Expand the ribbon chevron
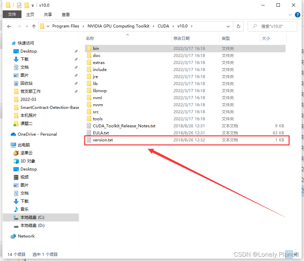The height and width of the screenshot is (261, 304). click(x=290, y=15)
